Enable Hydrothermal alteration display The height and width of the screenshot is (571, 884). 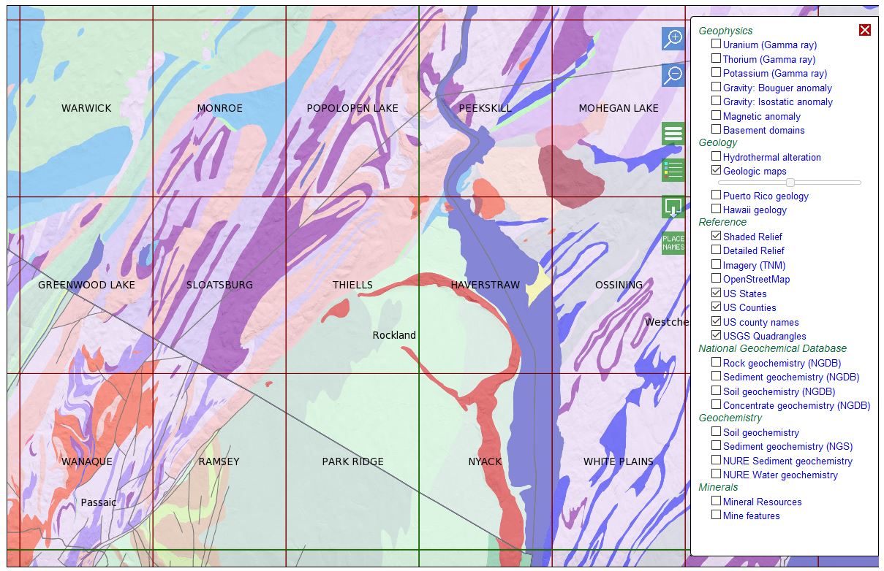click(715, 156)
